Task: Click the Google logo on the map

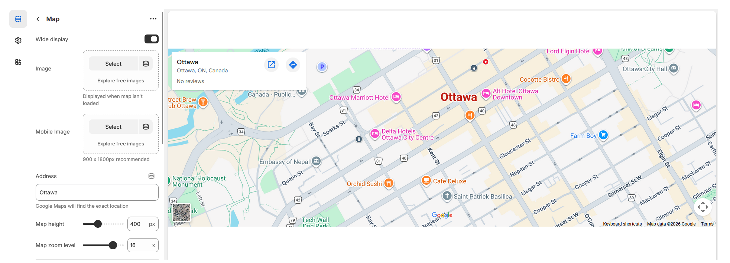Action: click(442, 215)
